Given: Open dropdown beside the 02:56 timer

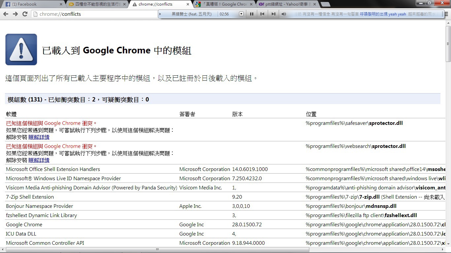Looking at the screenshot, I should [x=241, y=14].
